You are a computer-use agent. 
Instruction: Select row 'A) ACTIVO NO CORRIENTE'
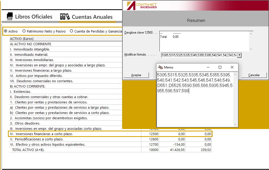[x=66, y=44]
